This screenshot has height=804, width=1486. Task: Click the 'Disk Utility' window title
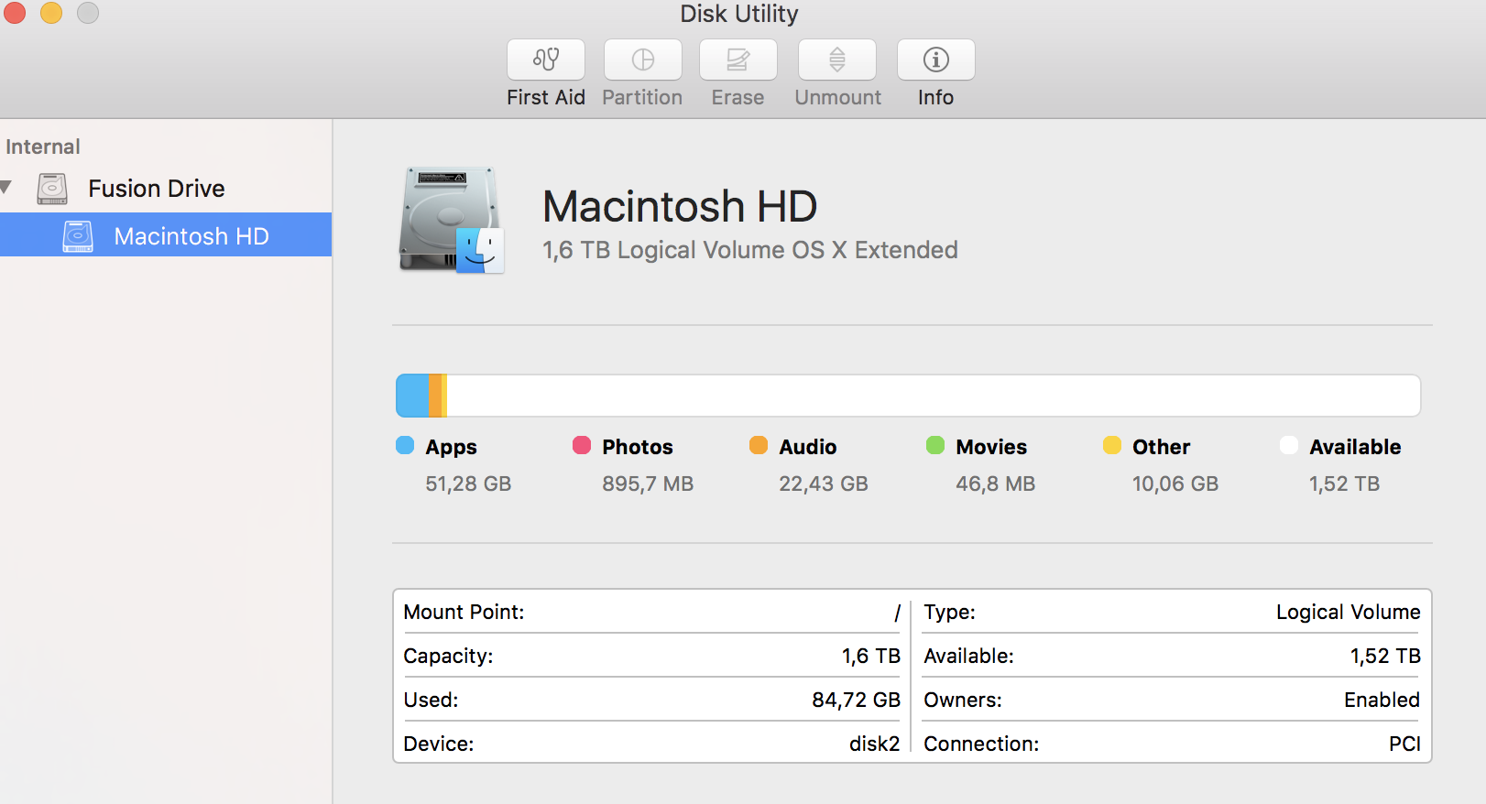click(739, 14)
